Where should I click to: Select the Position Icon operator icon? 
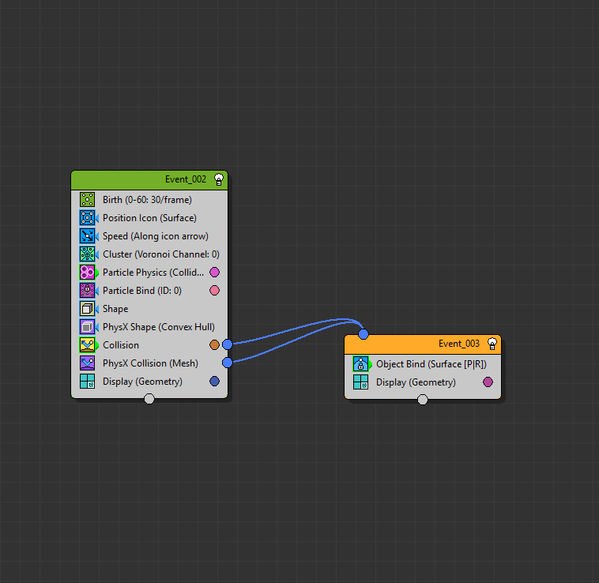pyautogui.click(x=87, y=218)
